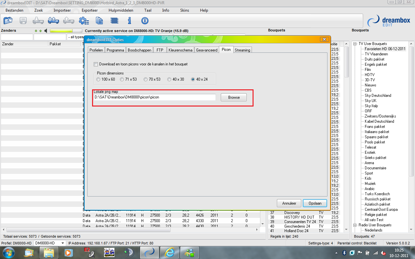Switch to the Streaming tab
This screenshot has height=259, width=415.
click(243, 50)
